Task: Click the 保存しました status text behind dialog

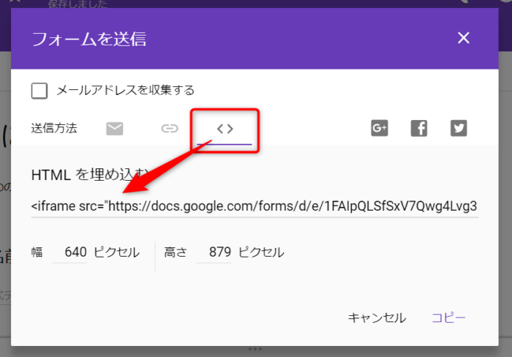Action: pyautogui.click(x=77, y=4)
